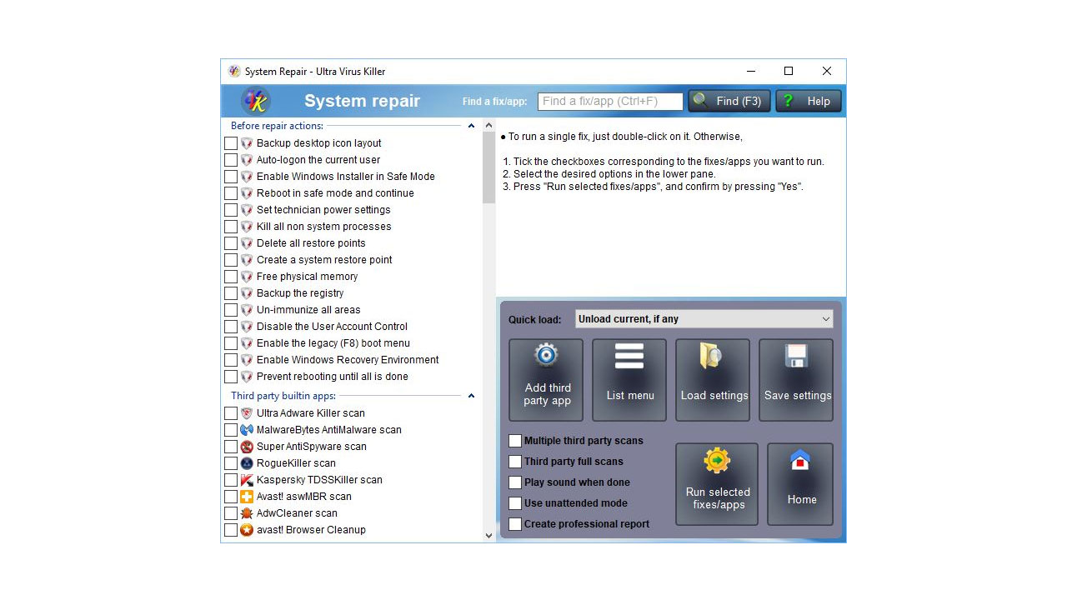Enable Play sound when done checkbox
This screenshot has width=1067, height=600.
coord(515,482)
